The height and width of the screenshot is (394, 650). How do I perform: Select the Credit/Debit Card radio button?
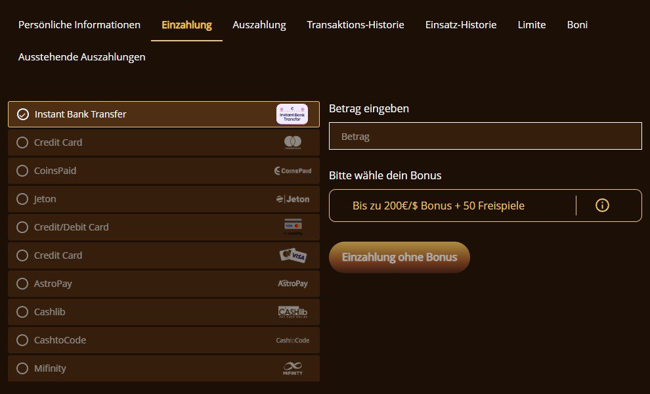[x=22, y=227]
